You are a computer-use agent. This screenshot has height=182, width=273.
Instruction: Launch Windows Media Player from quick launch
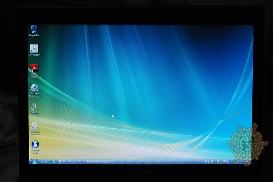tap(54, 161)
